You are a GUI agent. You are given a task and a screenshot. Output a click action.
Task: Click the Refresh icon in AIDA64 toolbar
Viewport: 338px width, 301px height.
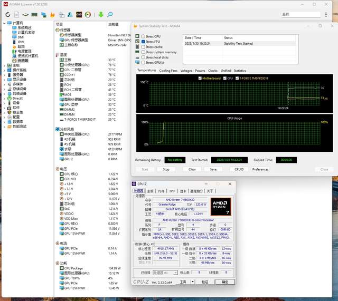(x=8, y=14)
